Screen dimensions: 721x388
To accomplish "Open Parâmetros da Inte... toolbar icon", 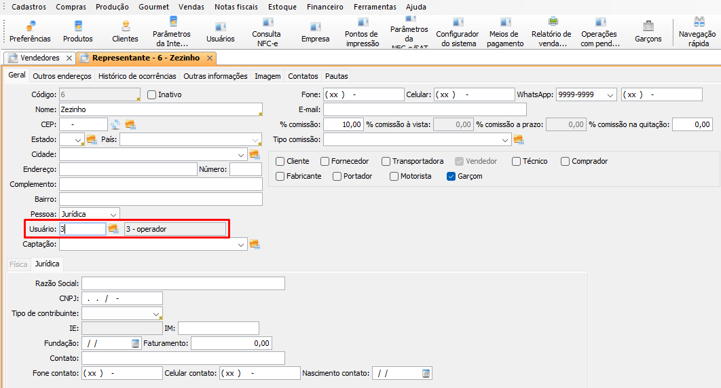I will pos(172,31).
